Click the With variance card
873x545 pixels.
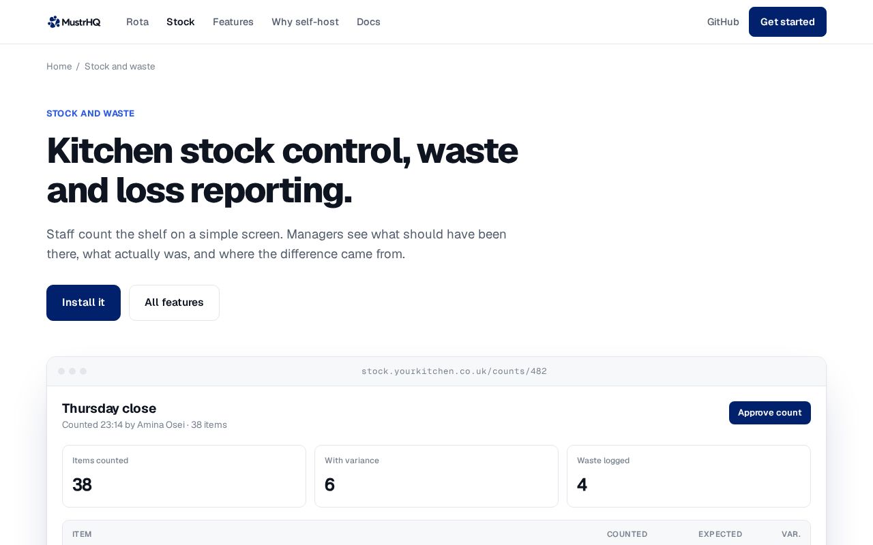pos(436,476)
